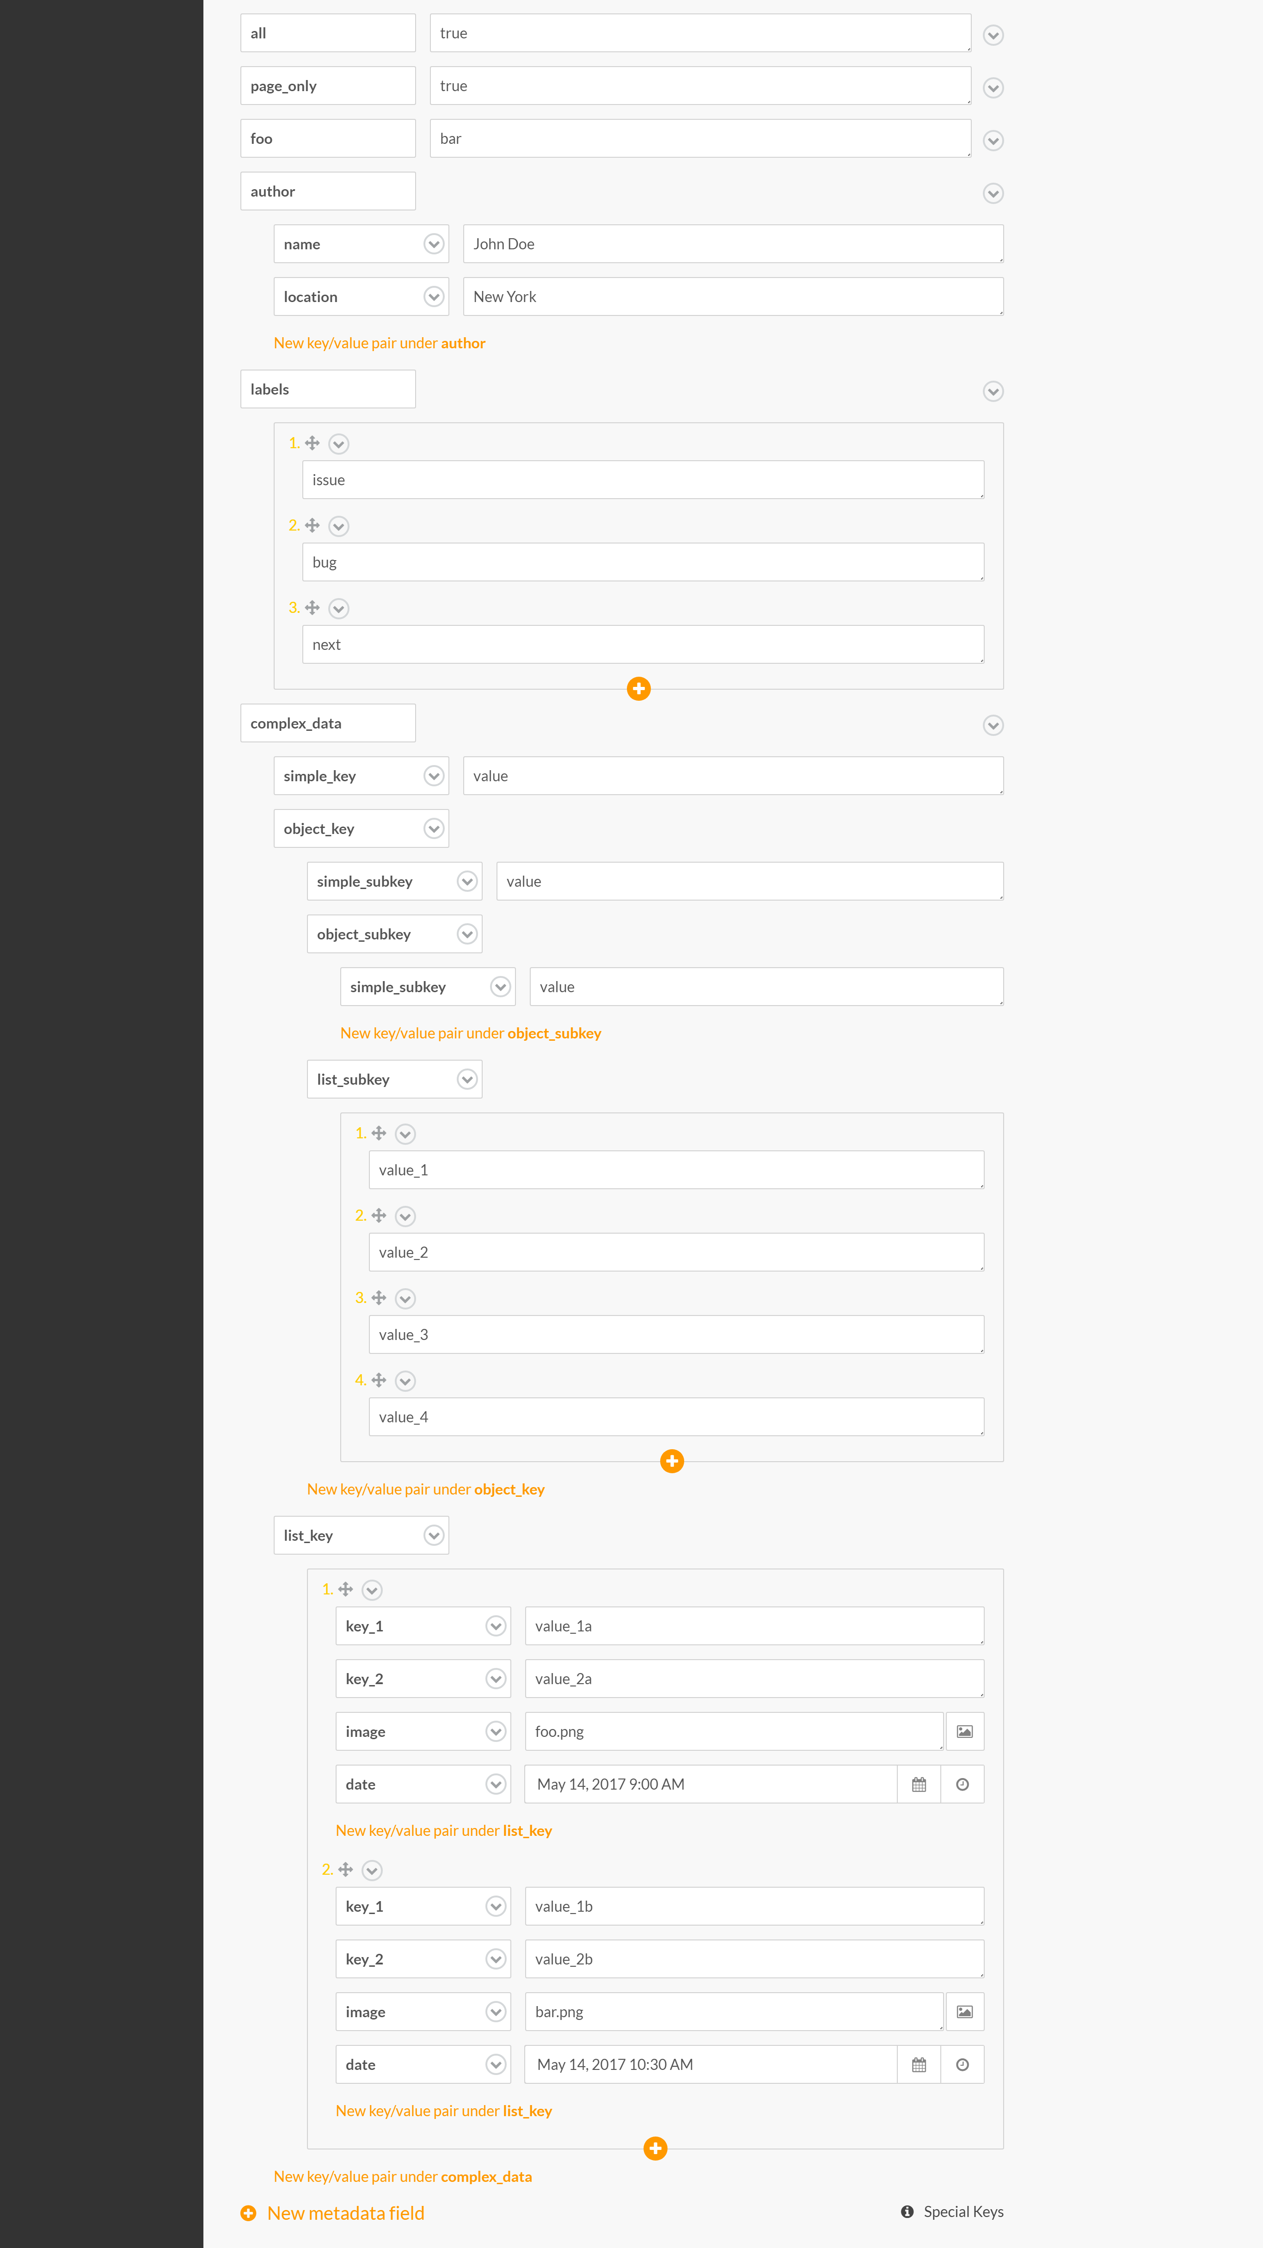The height and width of the screenshot is (2248, 1263).
Task: Open dropdown arrow for author field
Action: (993, 194)
